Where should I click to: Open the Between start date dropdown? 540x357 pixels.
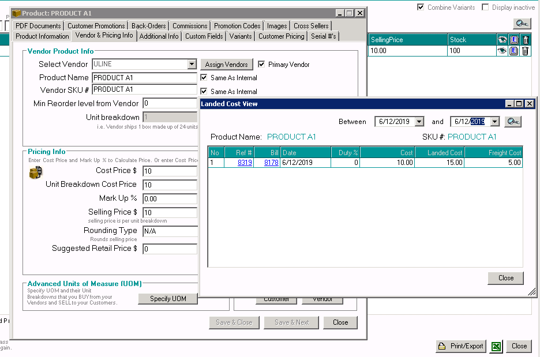point(419,122)
